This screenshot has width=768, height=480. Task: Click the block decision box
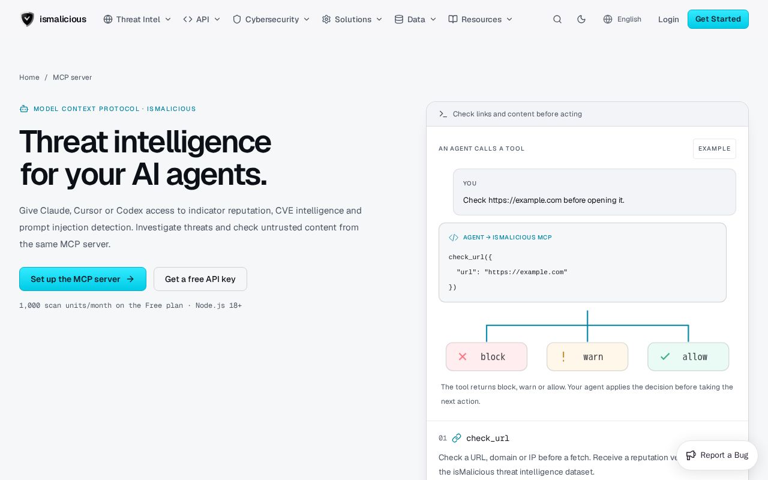click(487, 357)
